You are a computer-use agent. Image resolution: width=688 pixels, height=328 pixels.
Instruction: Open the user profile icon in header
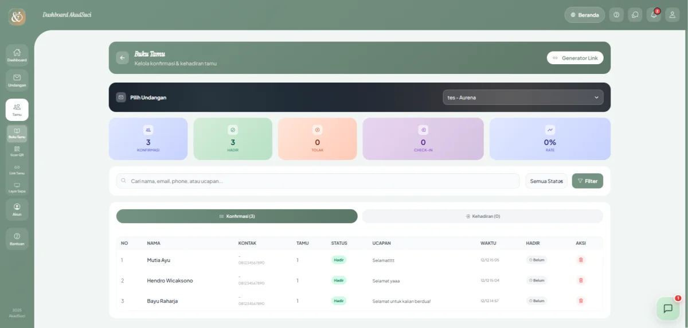coord(672,15)
